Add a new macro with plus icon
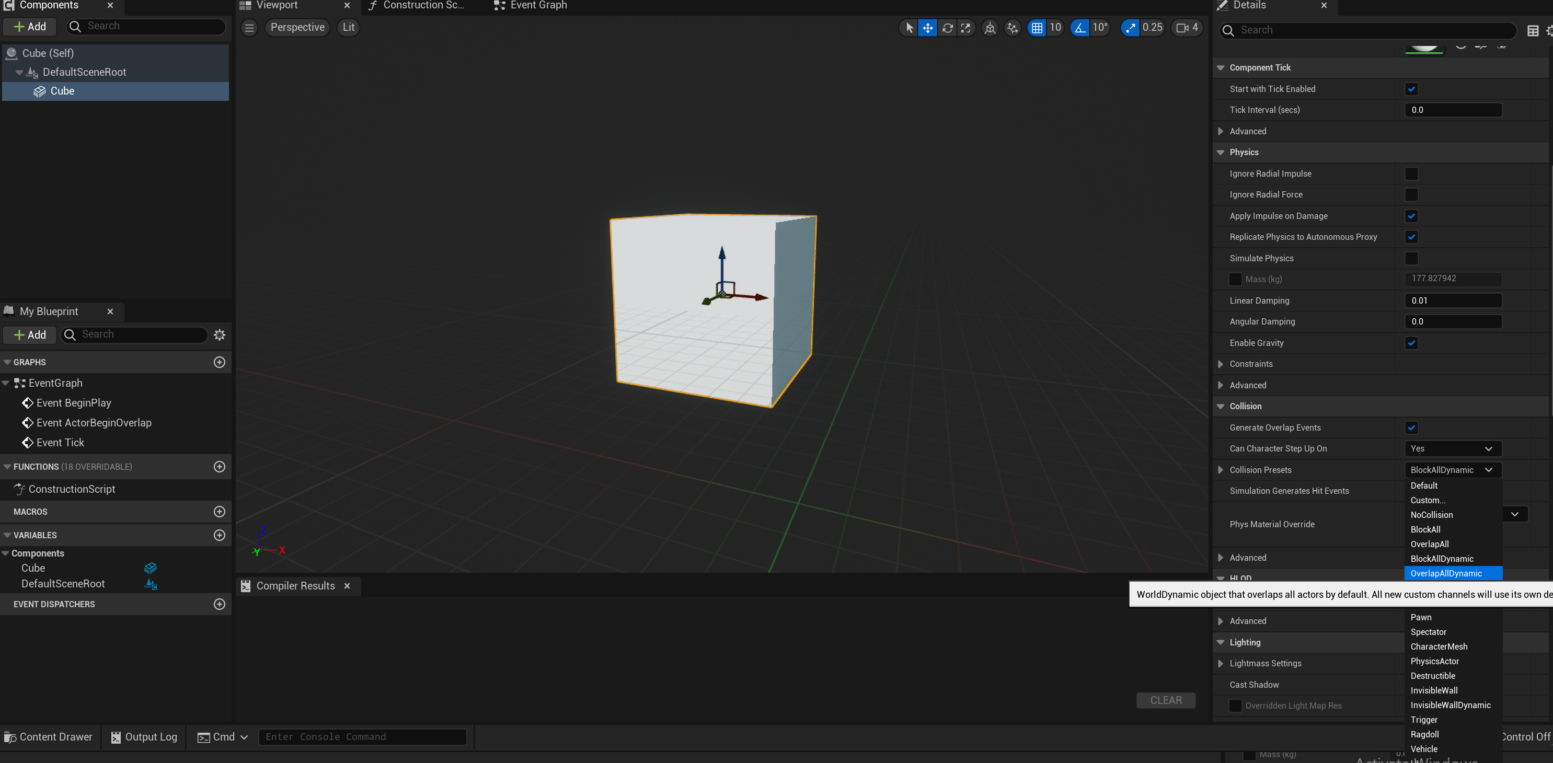Image resolution: width=1553 pixels, height=763 pixels. (220, 512)
